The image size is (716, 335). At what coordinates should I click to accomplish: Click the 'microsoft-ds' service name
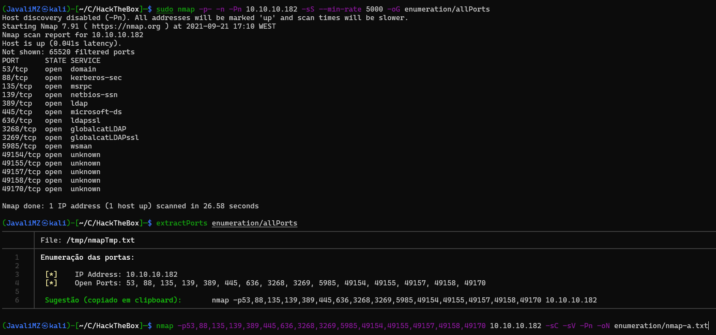tap(96, 112)
